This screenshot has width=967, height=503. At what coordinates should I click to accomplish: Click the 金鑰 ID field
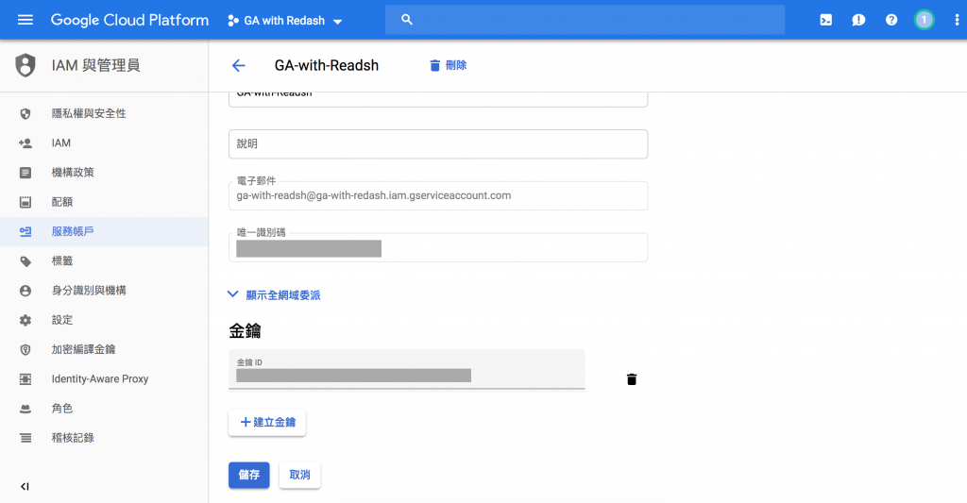tap(406, 370)
